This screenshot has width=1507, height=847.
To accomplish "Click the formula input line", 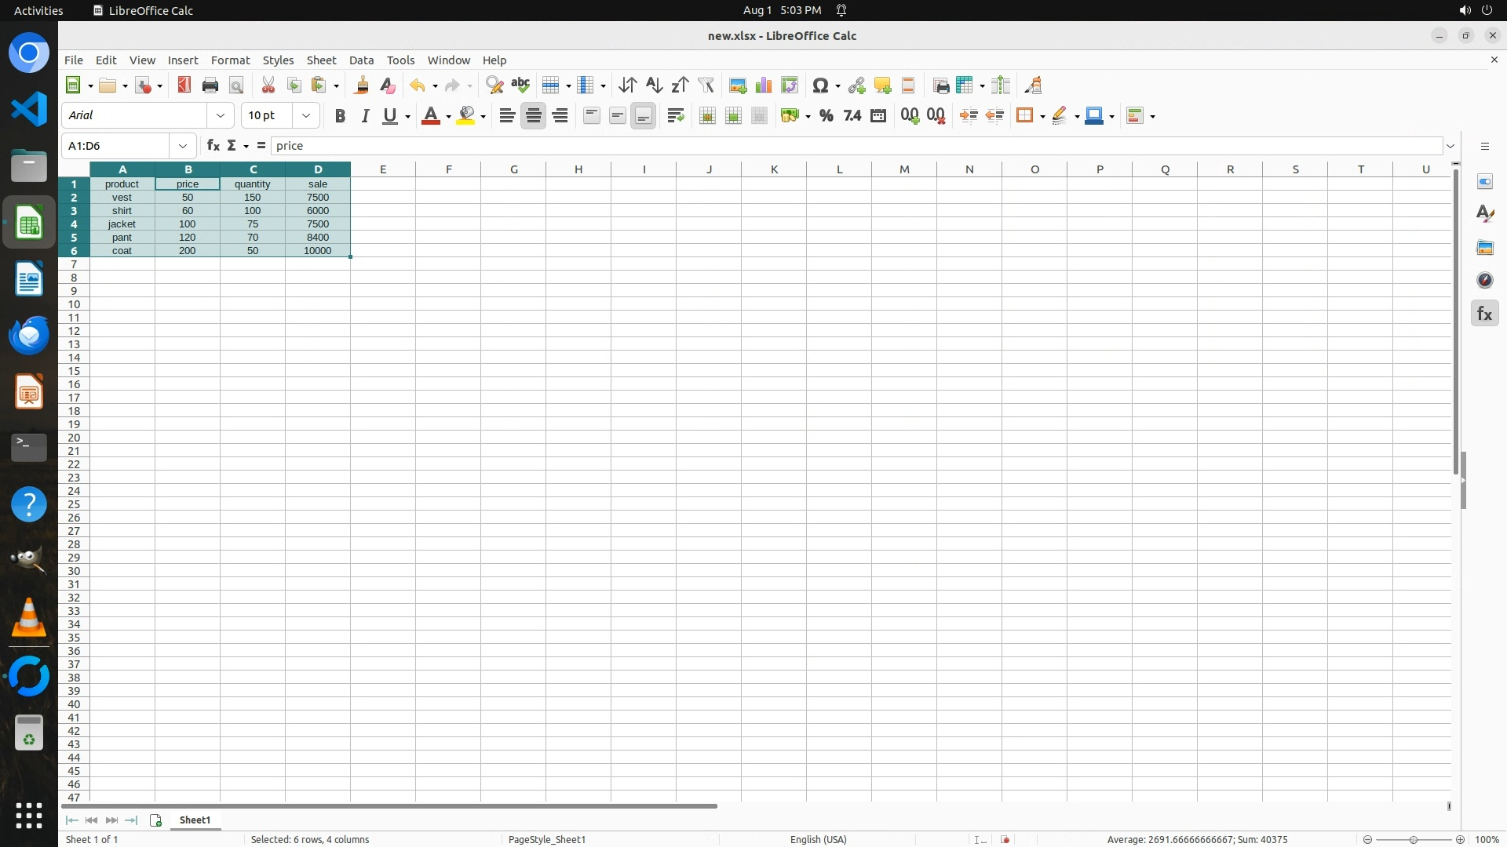I will pyautogui.click(x=856, y=146).
